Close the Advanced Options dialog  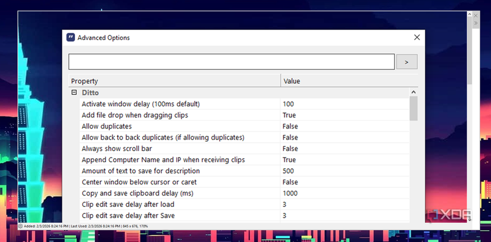pos(417,37)
